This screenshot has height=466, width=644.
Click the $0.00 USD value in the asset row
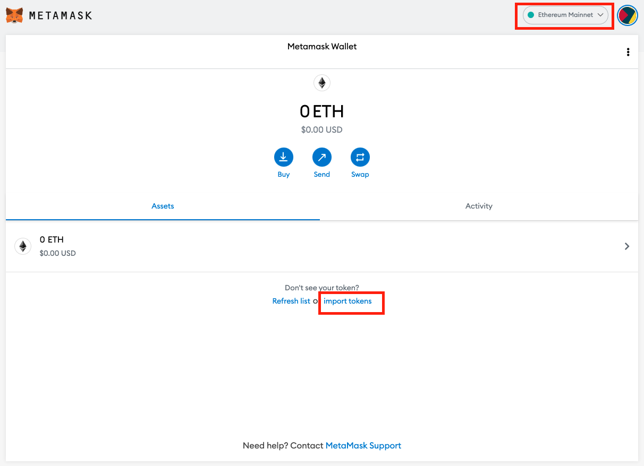coord(57,254)
